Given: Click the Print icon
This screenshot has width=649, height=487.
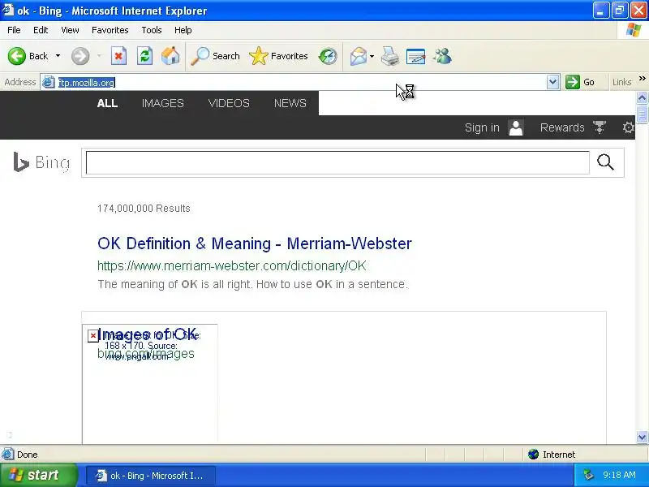Looking at the screenshot, I should [390, 56].
